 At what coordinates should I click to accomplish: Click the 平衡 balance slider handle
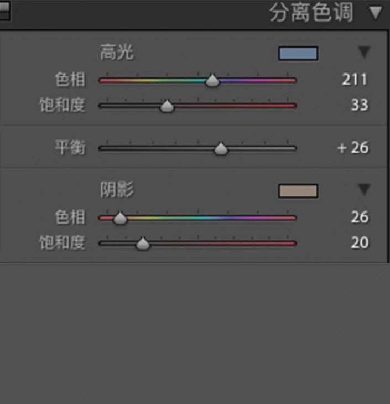(x=221, y=148)
